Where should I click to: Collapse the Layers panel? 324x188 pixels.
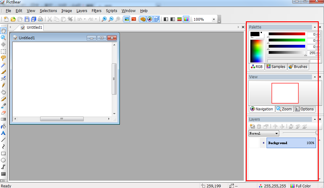click(315, 119)
